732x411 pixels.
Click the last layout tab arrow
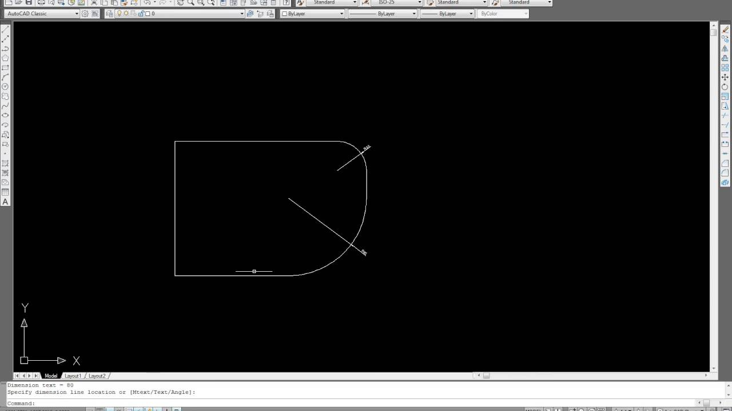click(x=36, y=376)
